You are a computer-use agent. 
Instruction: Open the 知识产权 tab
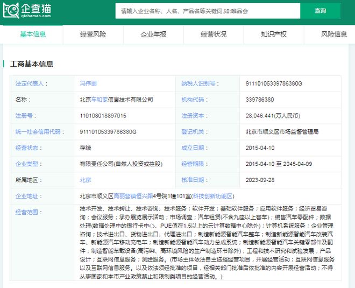[274, 34]
